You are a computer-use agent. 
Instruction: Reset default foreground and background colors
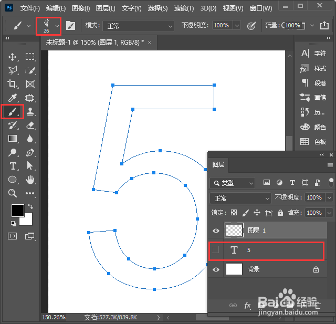[x=13, y=224]
